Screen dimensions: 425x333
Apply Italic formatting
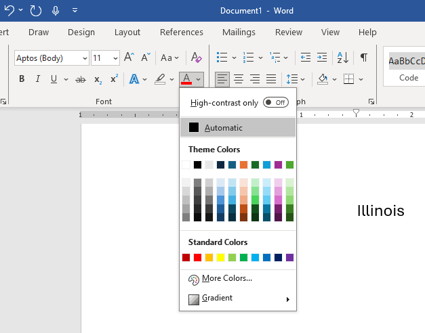[x=38, y=79]
